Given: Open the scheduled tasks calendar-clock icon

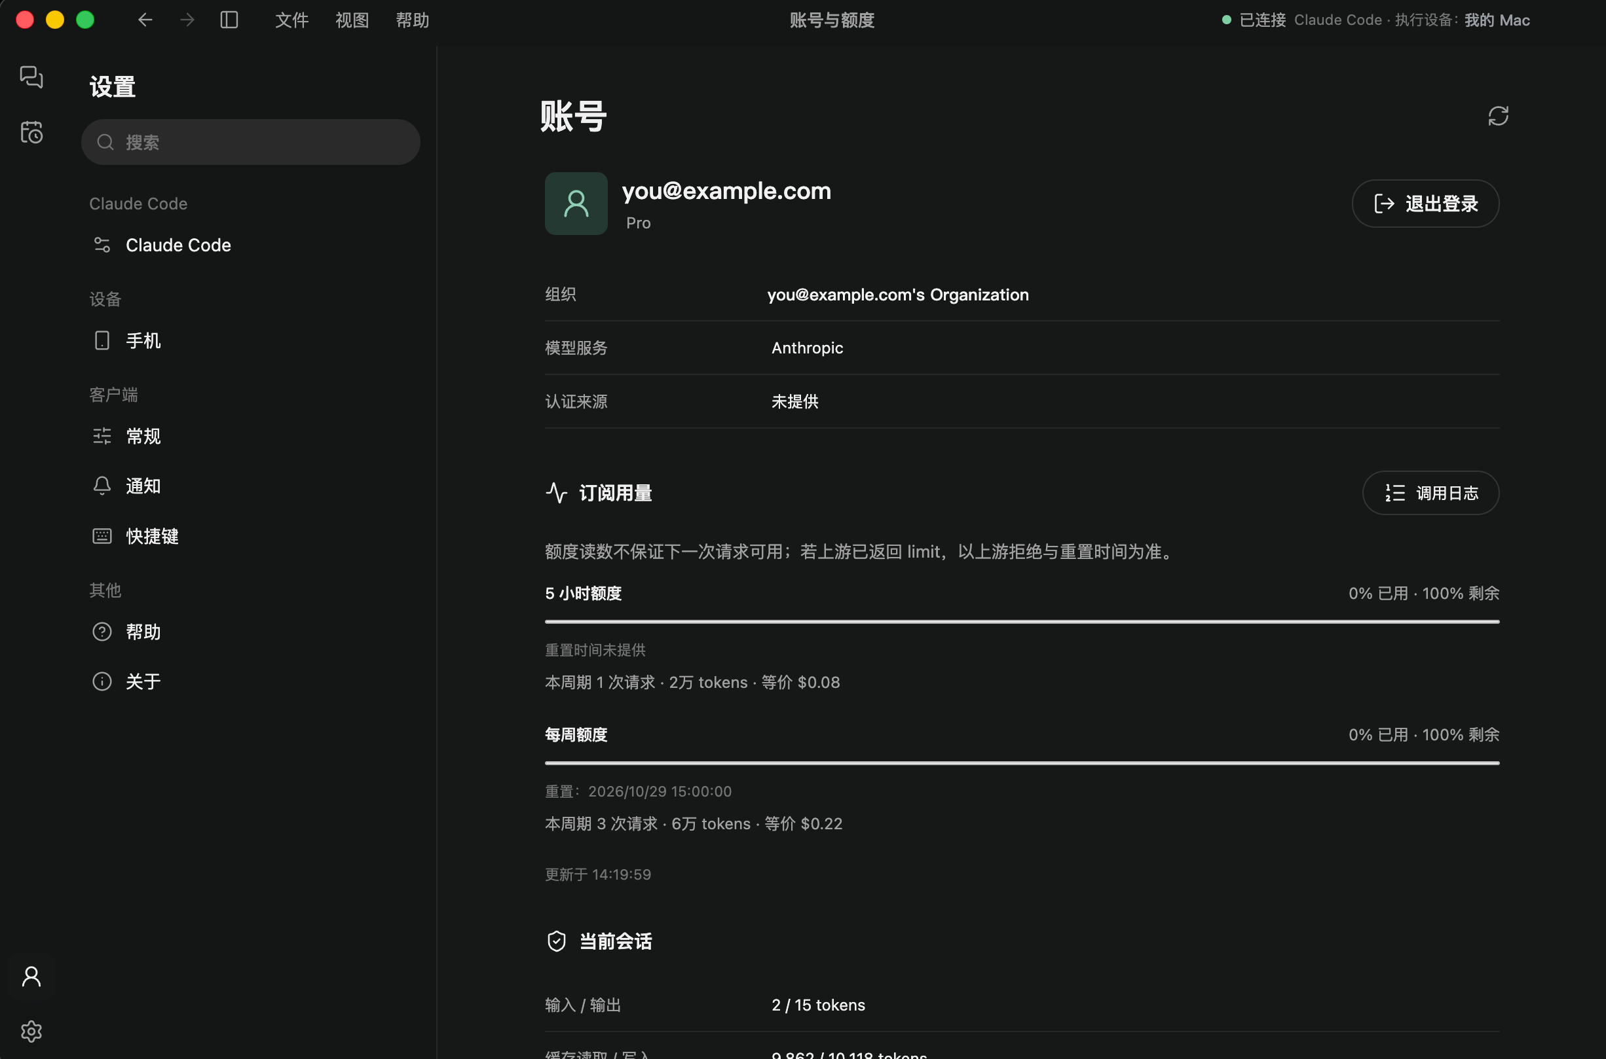Looking at the screenshot, I should [31, 132].
